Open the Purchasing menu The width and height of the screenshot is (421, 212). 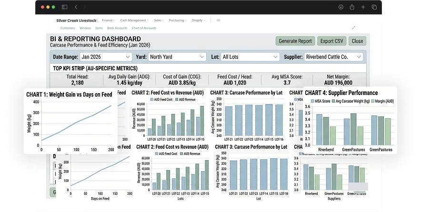(178, 20)
